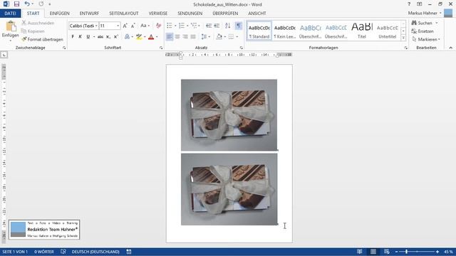Collapse the ribbon with the chevron
Image resolution: width=456 pixels, height=256 pixels.
click(x=451, y=48)
